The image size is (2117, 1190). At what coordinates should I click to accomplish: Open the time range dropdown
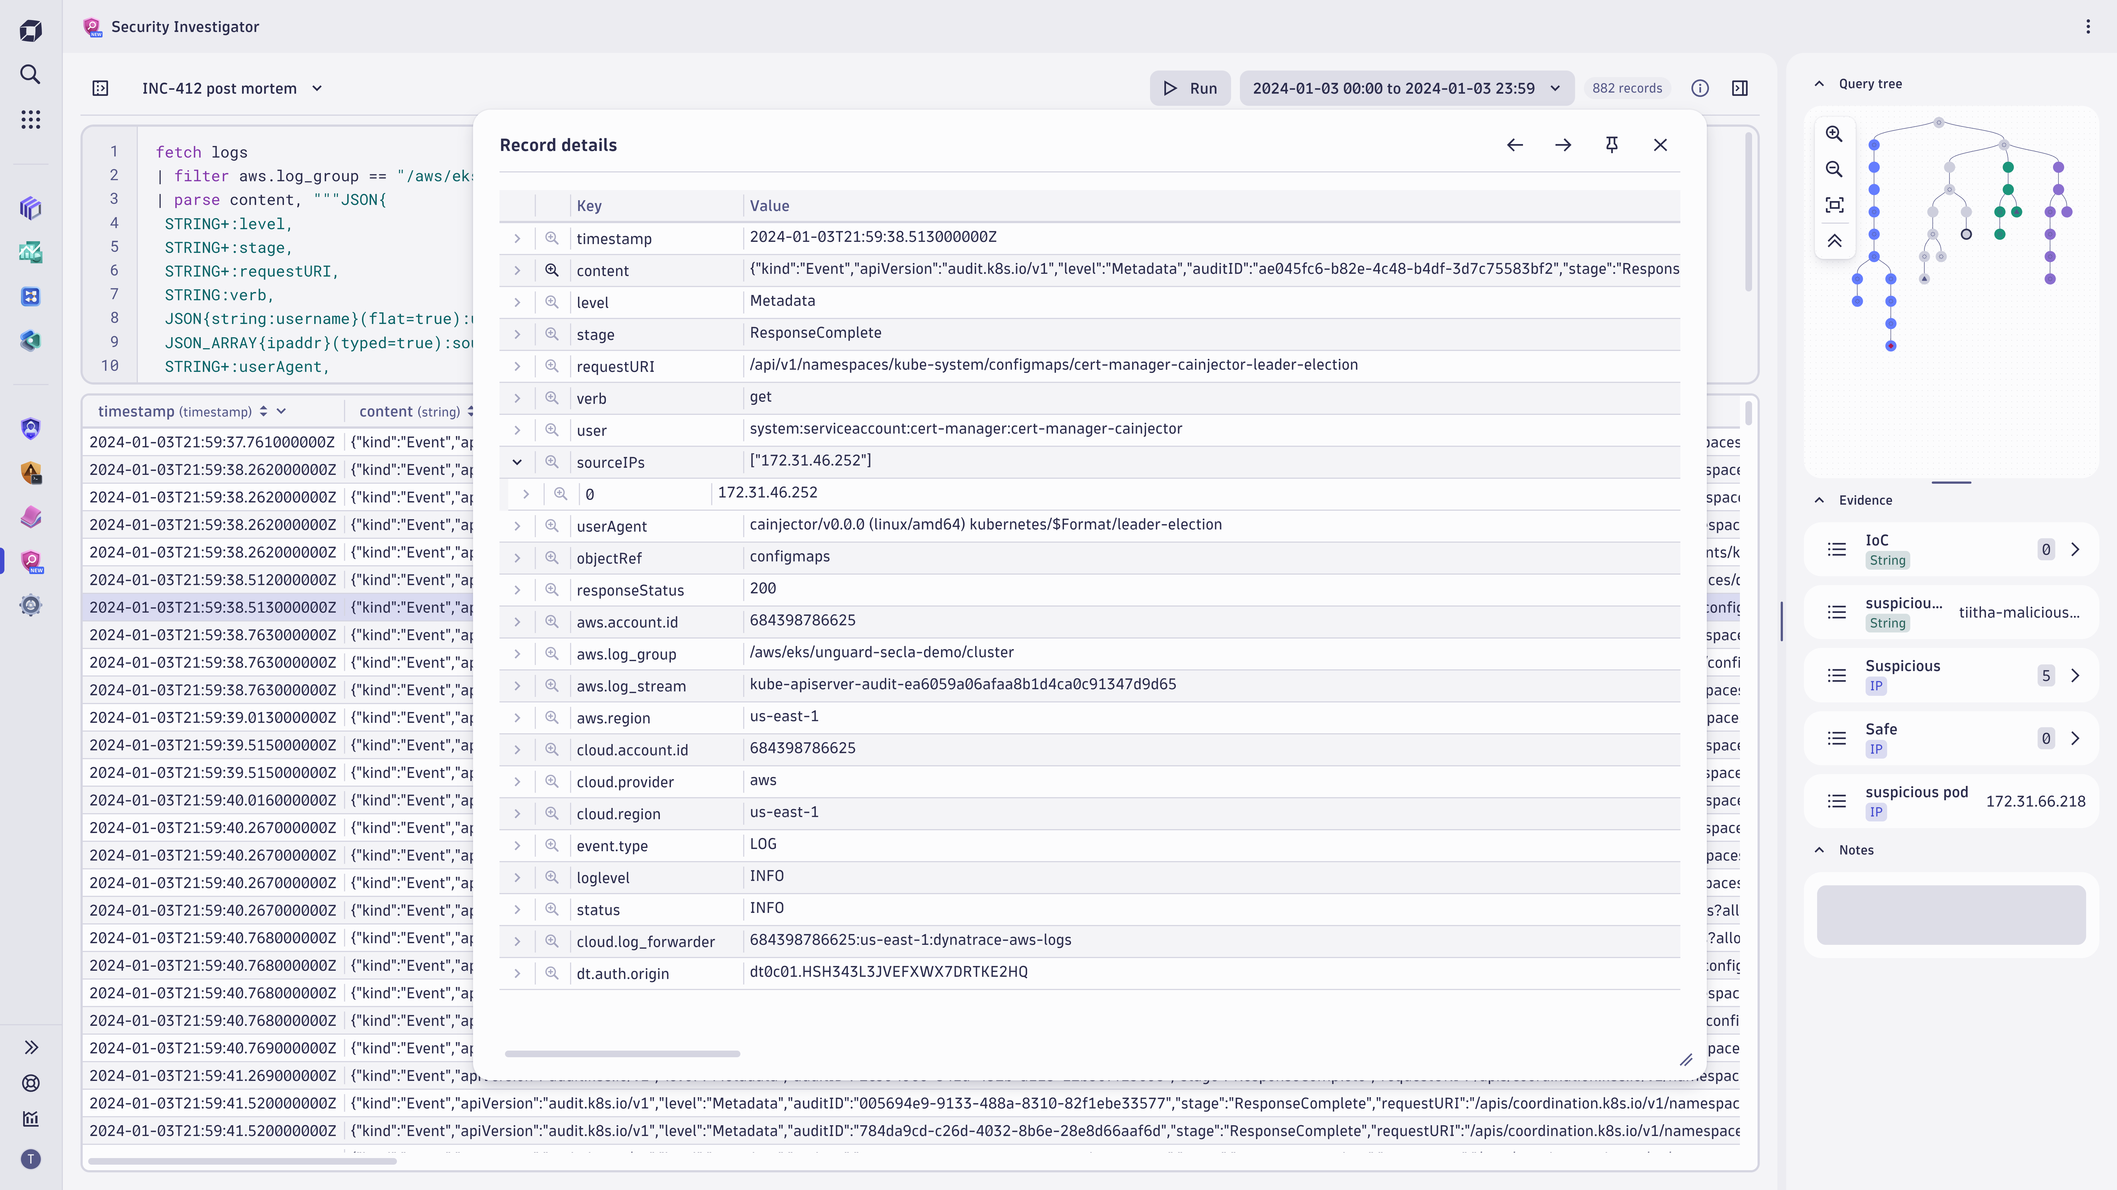pyautogui.click(x=1554, y=88)
